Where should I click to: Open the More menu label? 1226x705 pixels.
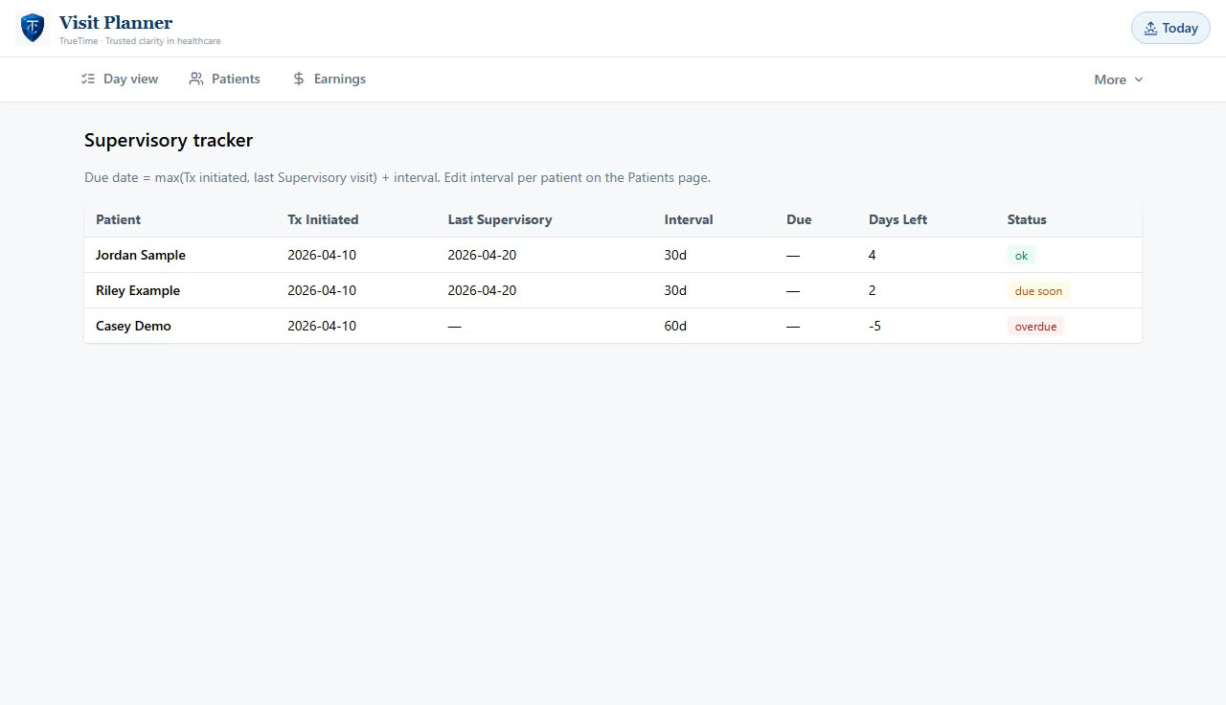click(x=1110, y=80)
